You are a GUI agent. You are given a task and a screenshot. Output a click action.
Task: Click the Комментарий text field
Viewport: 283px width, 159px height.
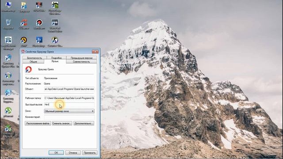69,117
